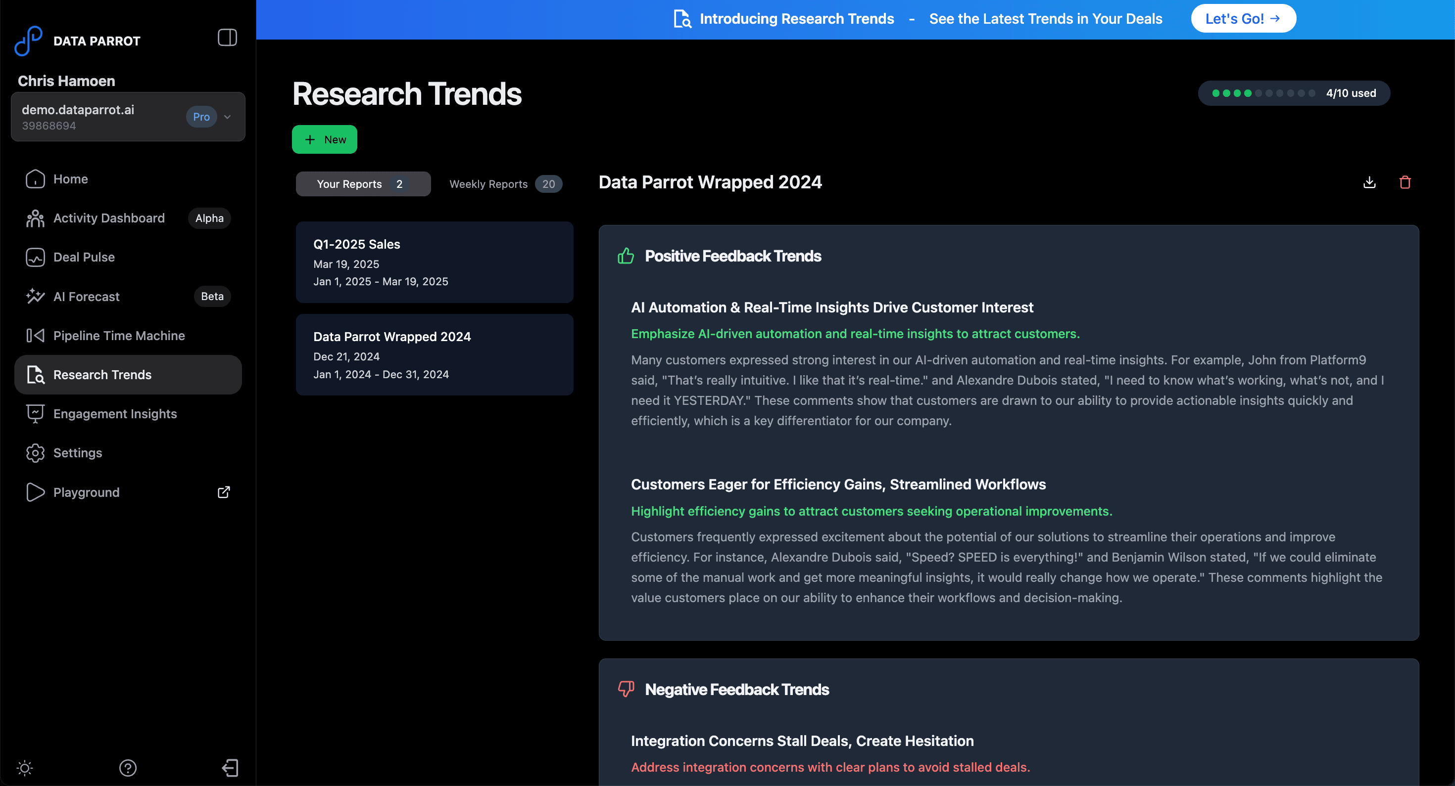This screenshot has height=786, width=1455.
Task: Click the 4/10 used usage indicator
Action: coord(1294,93)
